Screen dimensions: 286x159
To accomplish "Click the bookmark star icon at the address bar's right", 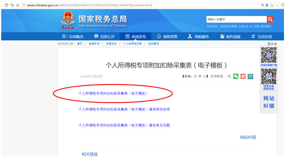I will pos(272,5).
